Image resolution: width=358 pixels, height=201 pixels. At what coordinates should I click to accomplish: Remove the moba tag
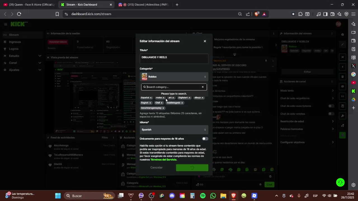click(164, 98)
